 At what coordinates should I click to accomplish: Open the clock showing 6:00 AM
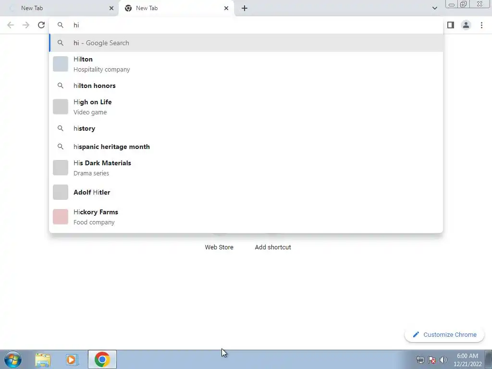tap(467, 360)
